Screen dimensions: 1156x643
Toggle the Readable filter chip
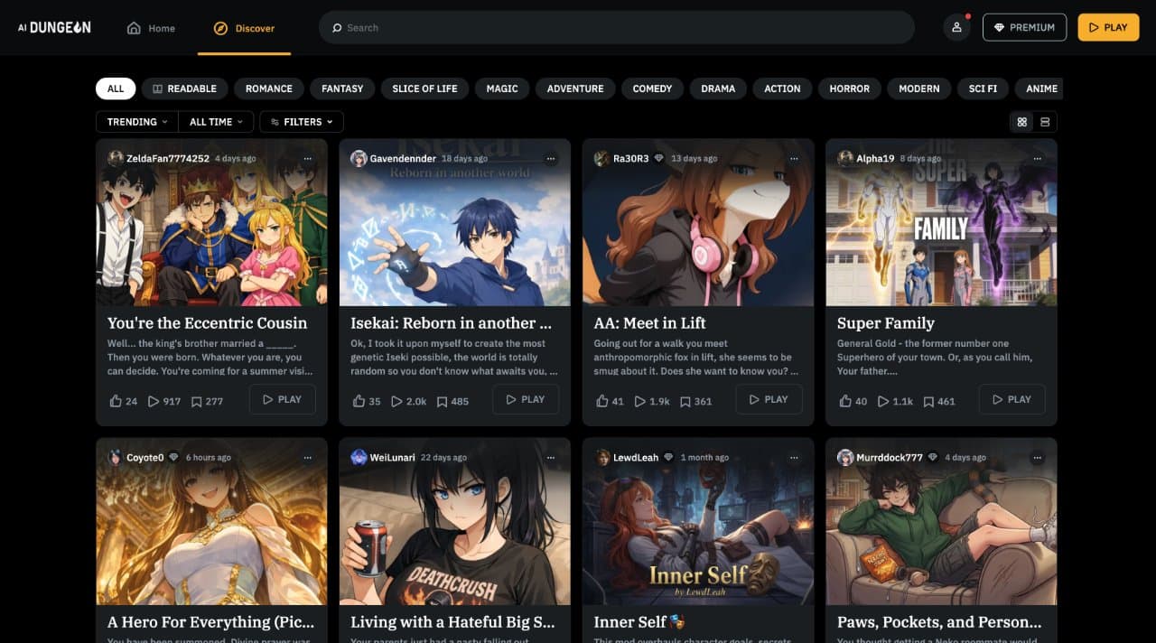coord(184,89)
